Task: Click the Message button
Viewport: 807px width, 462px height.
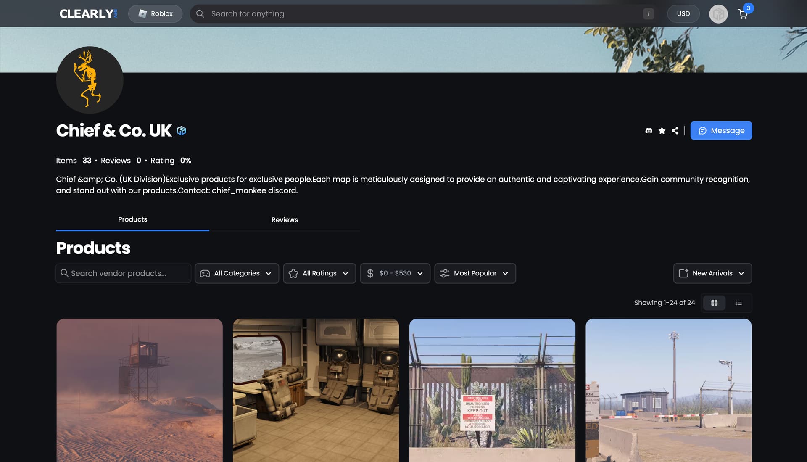Action: (721, 131)
